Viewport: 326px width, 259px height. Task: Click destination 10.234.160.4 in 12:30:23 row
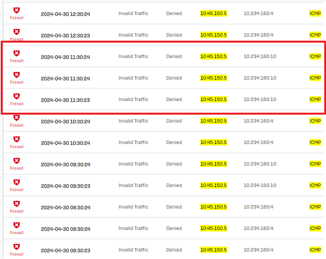coord(259,35)
